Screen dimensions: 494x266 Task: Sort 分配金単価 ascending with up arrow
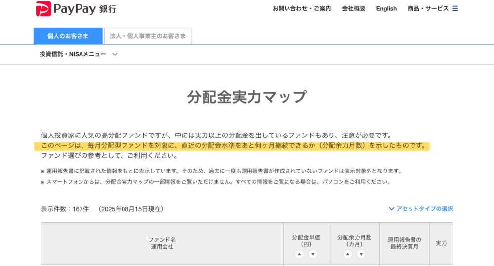click(x=299, y=254)
